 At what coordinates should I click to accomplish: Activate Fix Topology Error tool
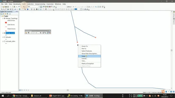[48, 33]
